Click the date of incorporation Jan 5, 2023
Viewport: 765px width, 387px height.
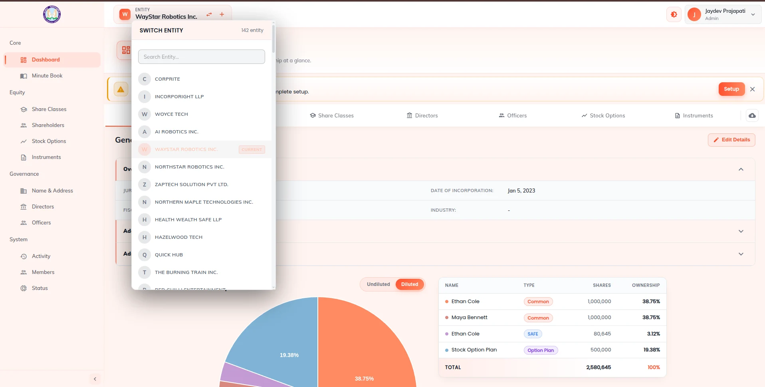[x=521, y=191]
